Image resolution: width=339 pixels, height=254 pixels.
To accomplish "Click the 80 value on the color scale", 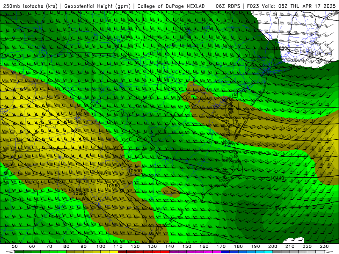I will coord(67,246).
